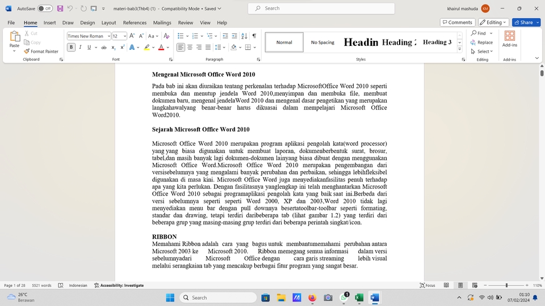The height and width of the screenshot is (306, 545).
Task: Apply No Spacing style
Action: point(322,42)
